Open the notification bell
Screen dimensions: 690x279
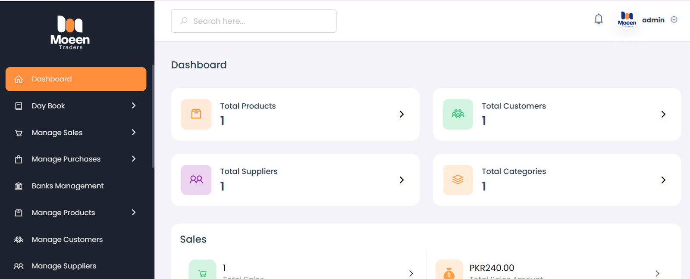598,19
